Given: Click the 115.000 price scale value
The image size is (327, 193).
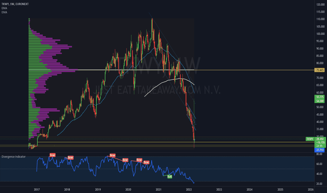Looking at the screenshot, I should tap(320, 12).
